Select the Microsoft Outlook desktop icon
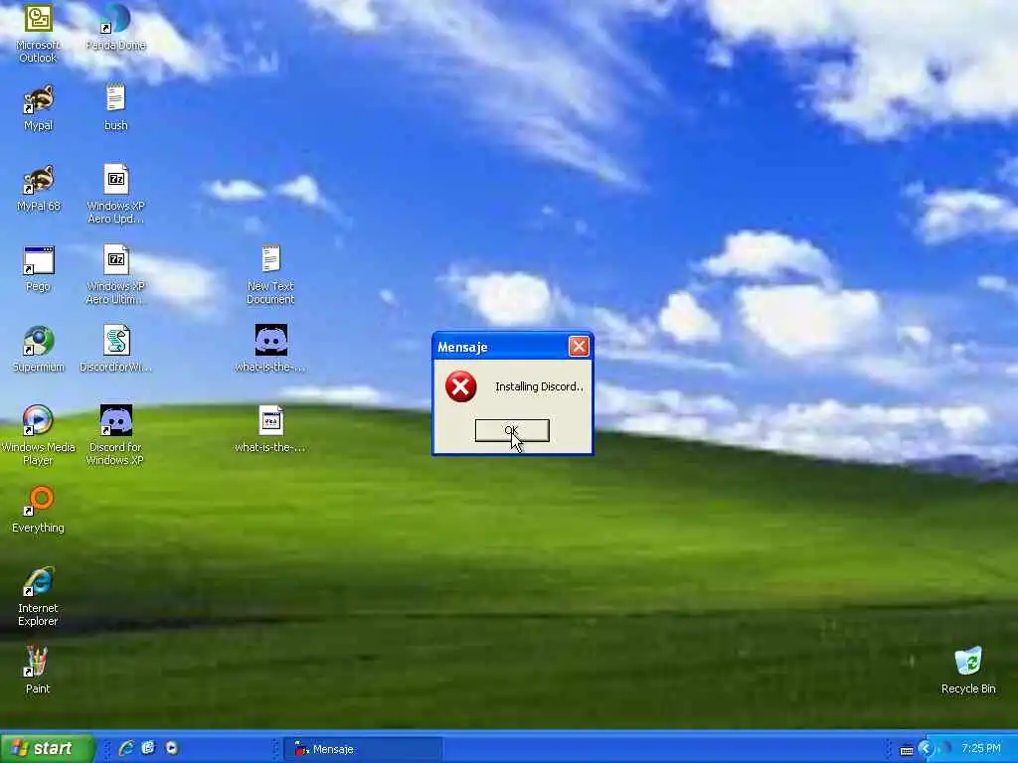Viewport: 1018px width, 763px height. [38, 33]
